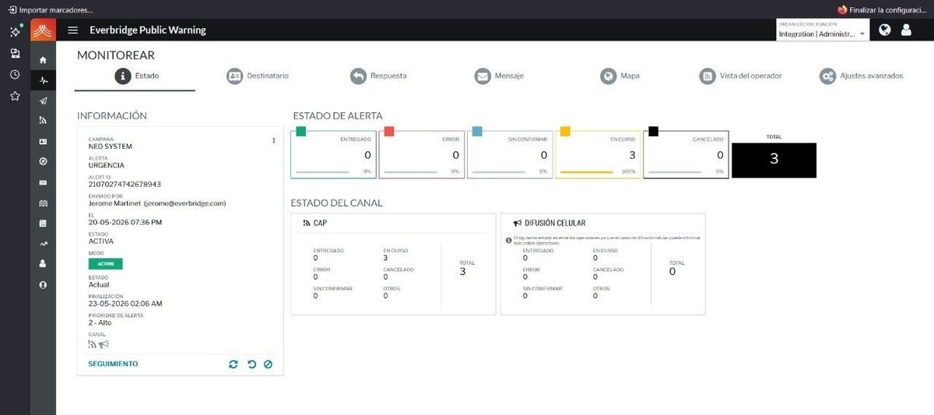Viewport: 934px width, 415px height.
Task: Open the list document icon in sidebar
Action: (43, 223)
